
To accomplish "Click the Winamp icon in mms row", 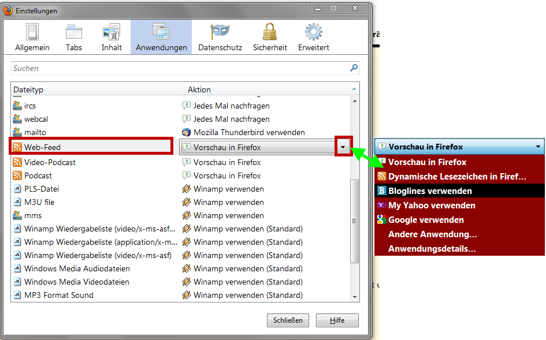I will pyautogui.click(x=187, y=215).
